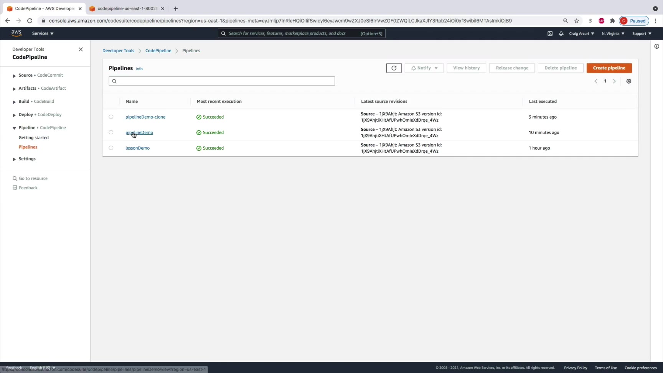
Task: Close the CodePipeline browser tab
Action: 80,8
